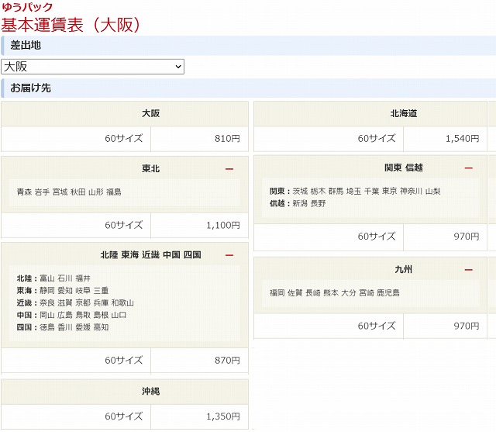Image resolution: width=496 pixels, height=432 pixels.
Task: Collapse the 九州 region panel
Action: tap(469, 270)
